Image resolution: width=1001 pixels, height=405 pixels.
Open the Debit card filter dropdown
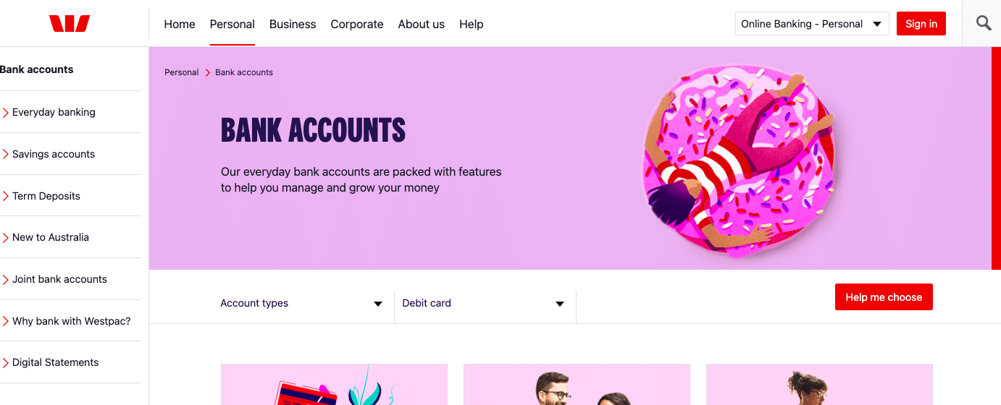click(x=483, y=304)
